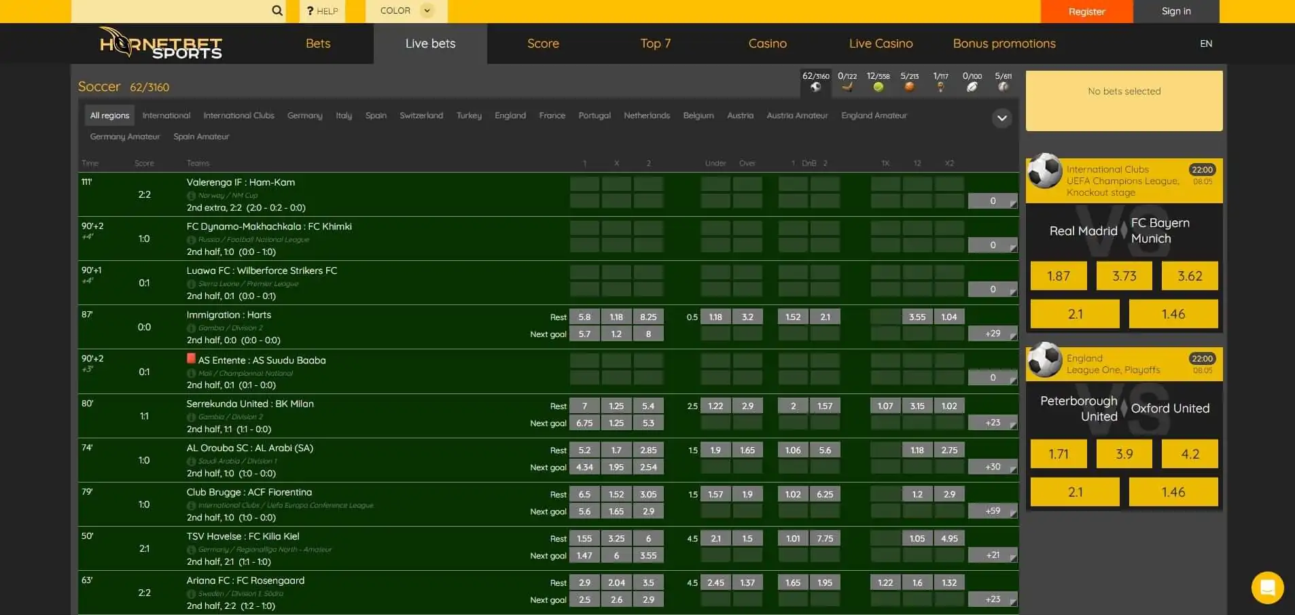1295x615 pixels.
Task: Open tennis live bets via tennis ball icon
Action: click(879, 87)
